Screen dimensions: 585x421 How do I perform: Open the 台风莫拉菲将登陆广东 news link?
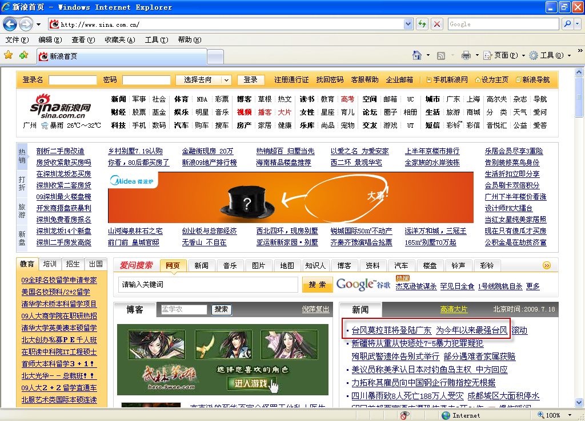click(x=391, y=330)
